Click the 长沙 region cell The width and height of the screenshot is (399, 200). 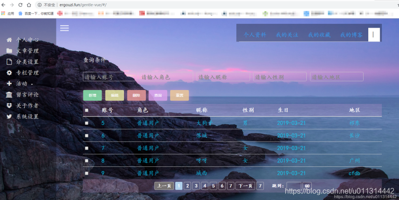(354, 136)
